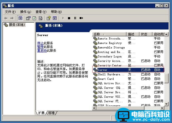The image size is (172, 123).
Task: Select the Security Center service name
Action: click(x=110, y=65)
